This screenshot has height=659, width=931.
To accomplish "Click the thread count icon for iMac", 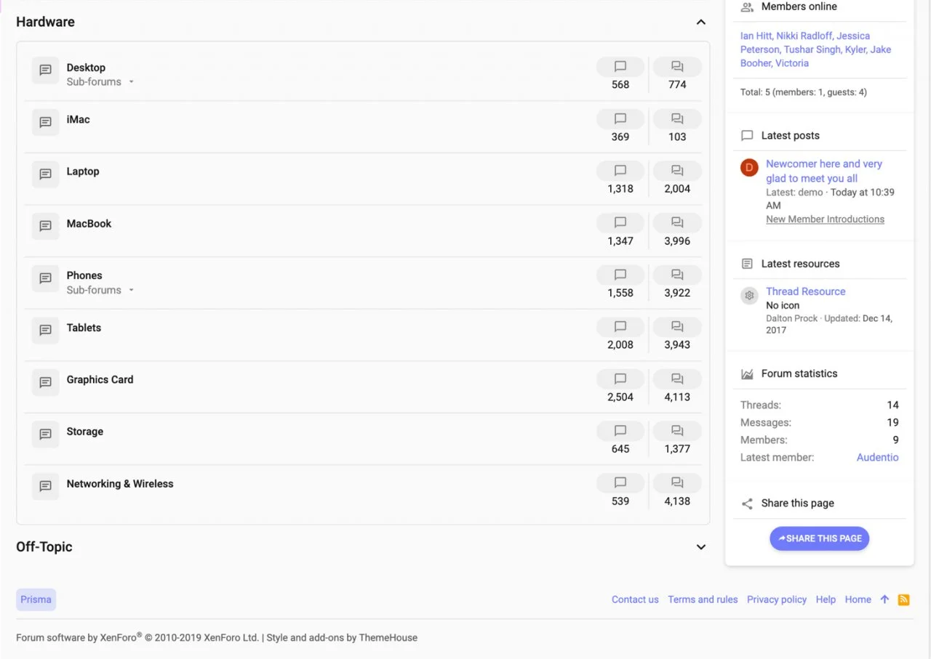I will 620,119.
